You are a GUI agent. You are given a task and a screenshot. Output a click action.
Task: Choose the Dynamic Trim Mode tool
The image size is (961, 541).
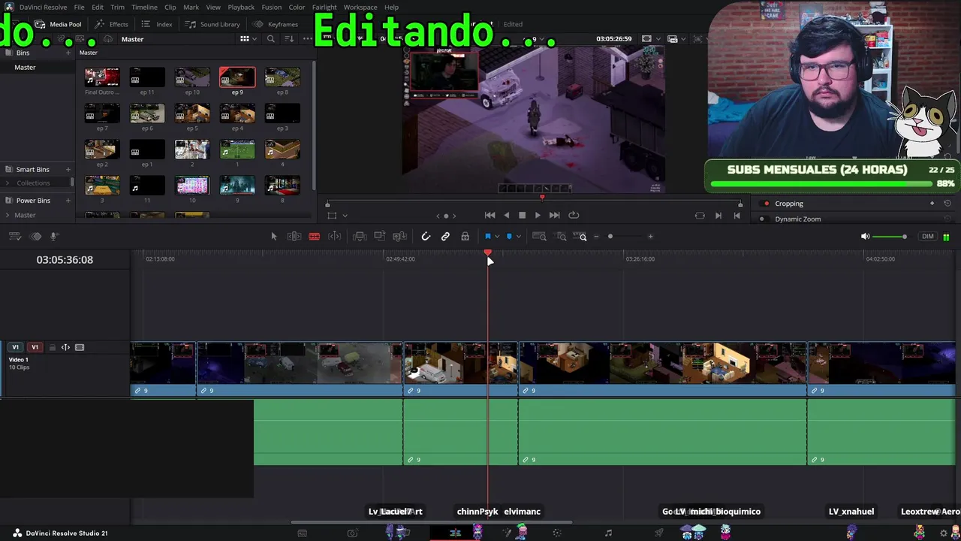click(335, 237)
